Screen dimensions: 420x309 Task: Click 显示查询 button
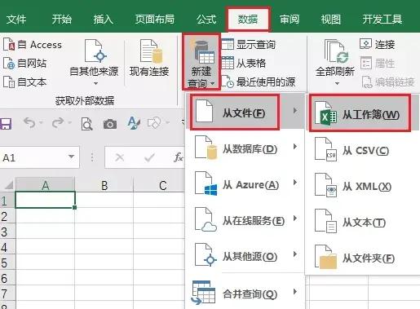[249, 44]
